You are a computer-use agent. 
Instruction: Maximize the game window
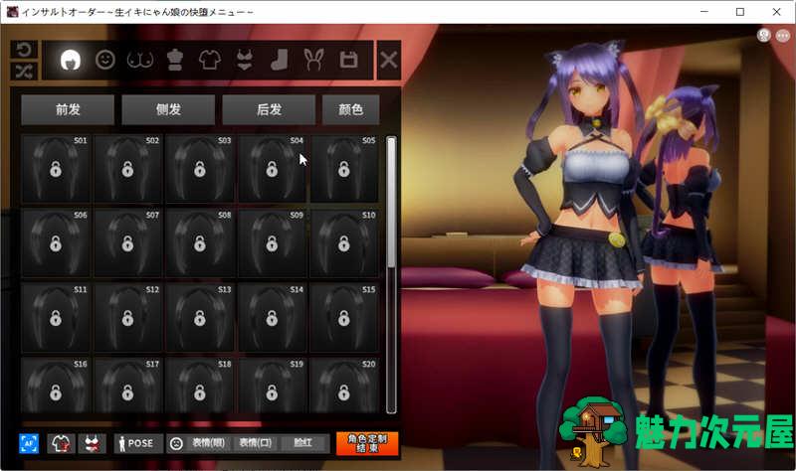740,12
